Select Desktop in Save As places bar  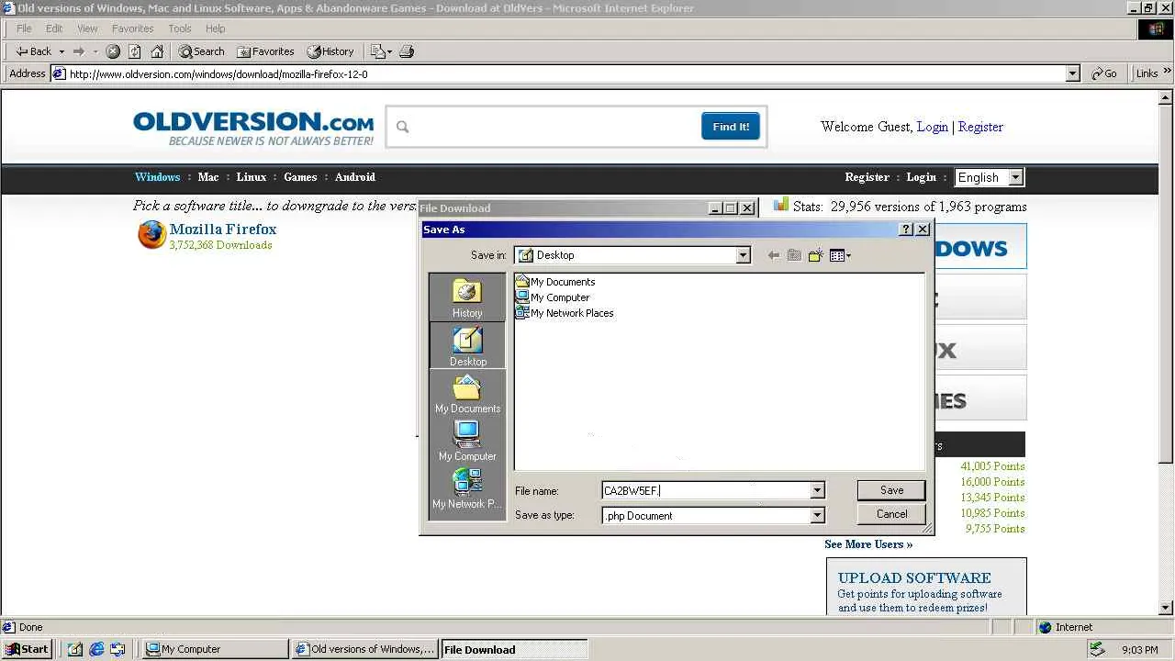click(467, 346)
